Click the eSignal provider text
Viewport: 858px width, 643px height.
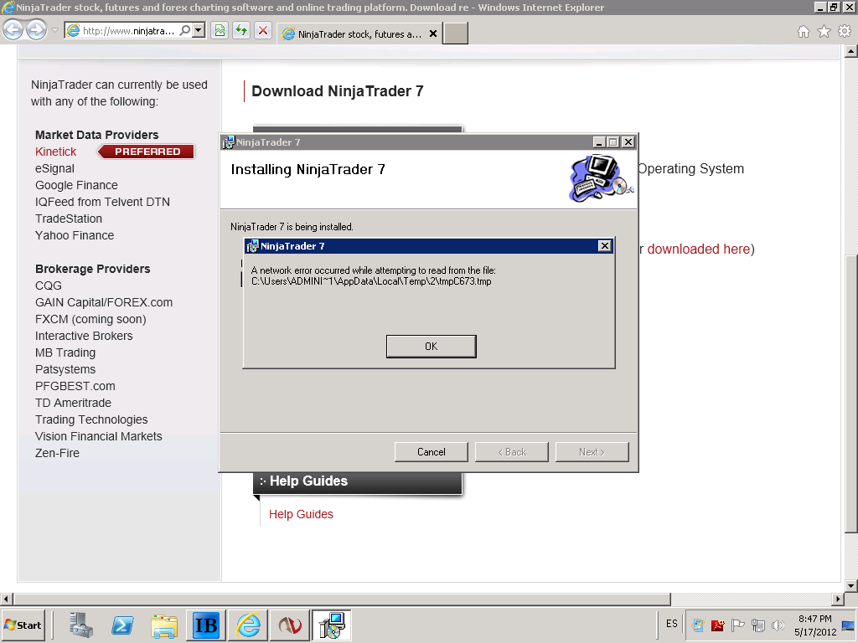[x=54, y=169]
